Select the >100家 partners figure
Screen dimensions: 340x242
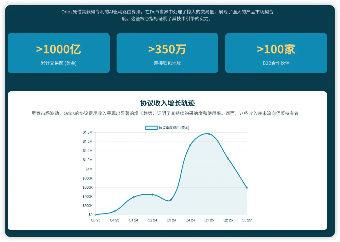point(276,49)
